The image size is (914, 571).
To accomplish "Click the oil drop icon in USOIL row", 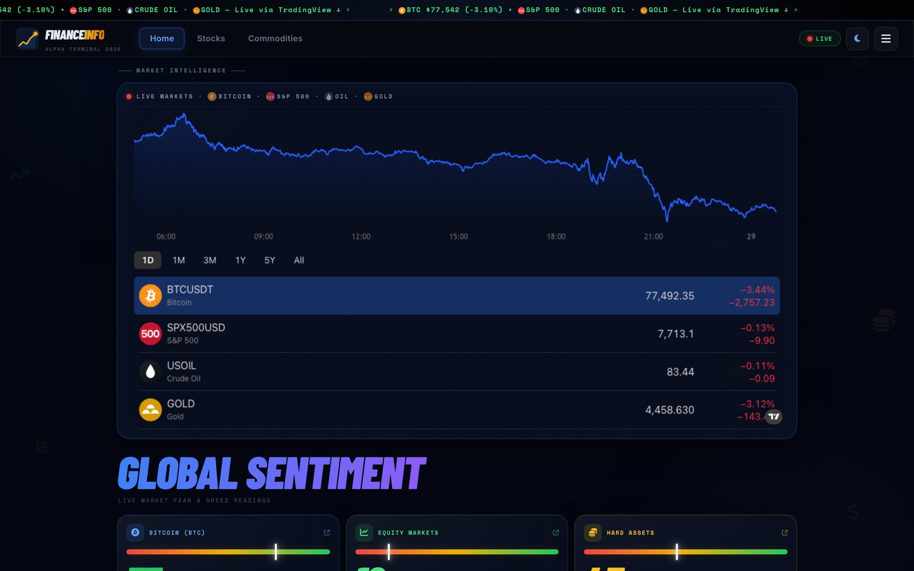I will pos(150,372).
